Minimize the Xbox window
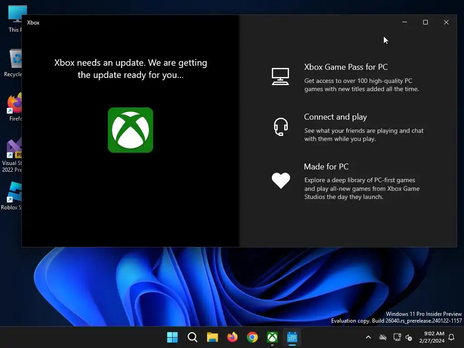This screenshot has width=464, height=348. click(405, 22)
